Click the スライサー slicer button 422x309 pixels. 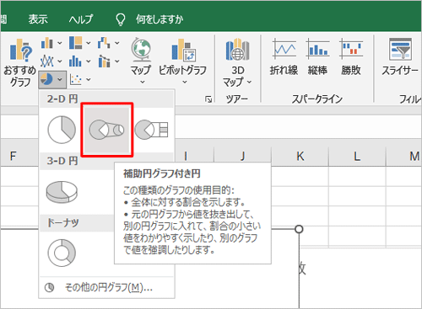coord(400,57)
